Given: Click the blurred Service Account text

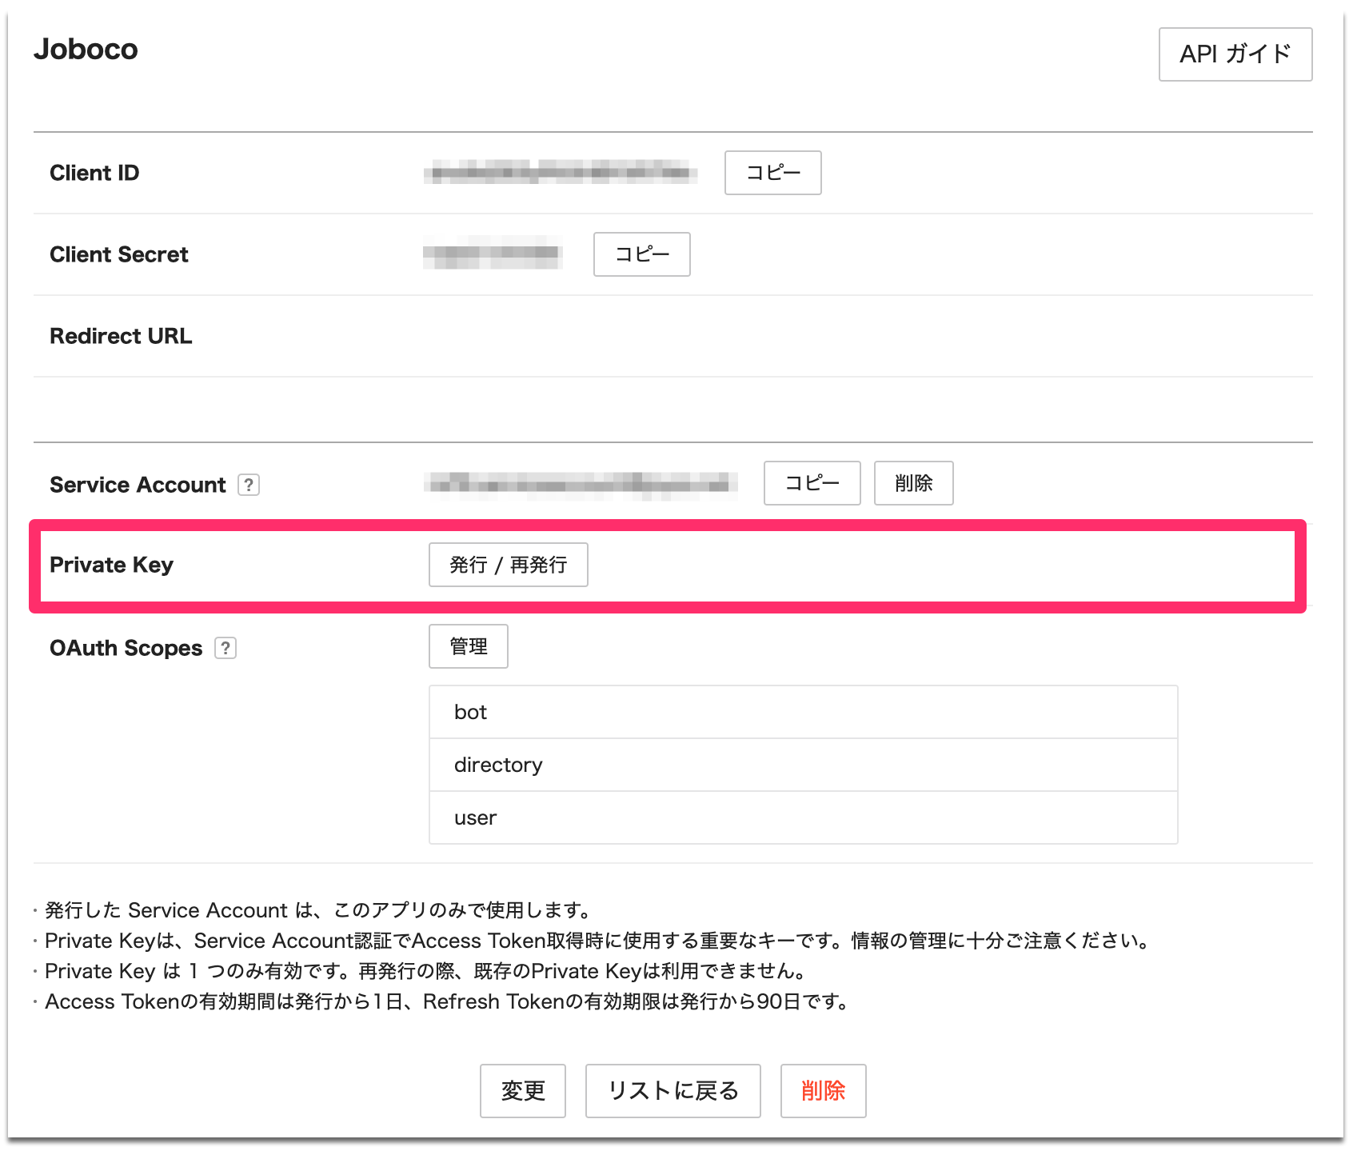Looking at the screenshot, I should pyautogui.click(x=581, y=483).
